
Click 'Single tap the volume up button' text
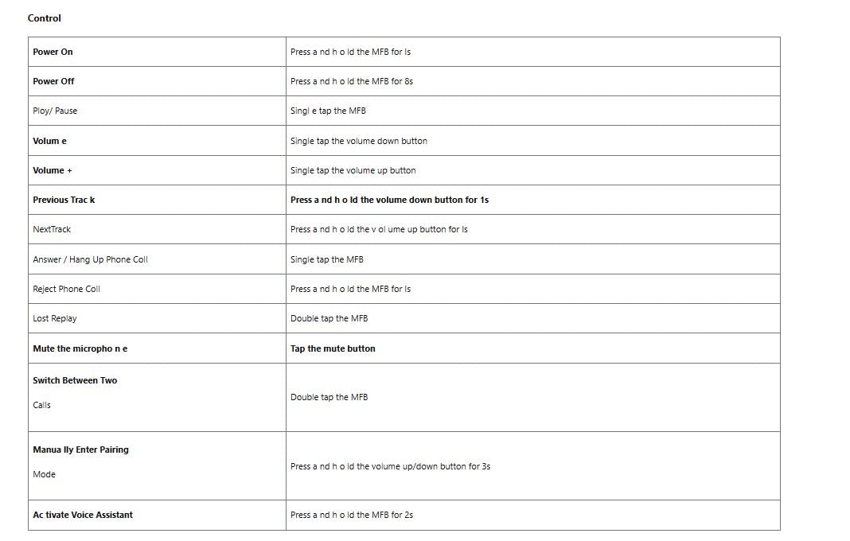(353, 170)
